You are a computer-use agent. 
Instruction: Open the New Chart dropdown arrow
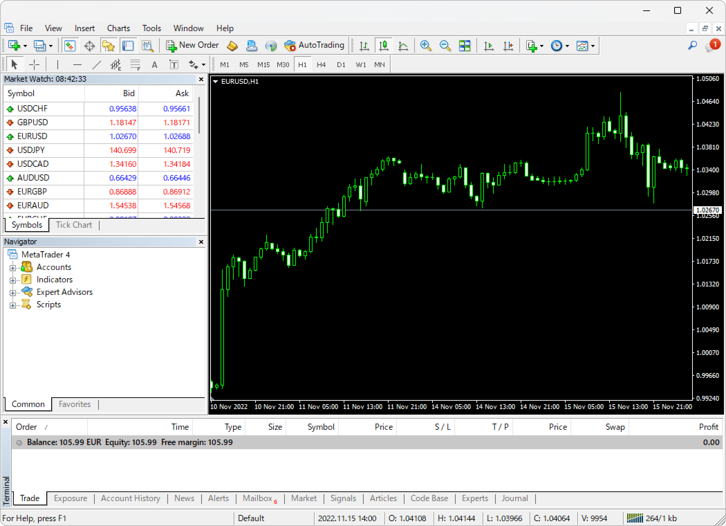tap(25, 46)
